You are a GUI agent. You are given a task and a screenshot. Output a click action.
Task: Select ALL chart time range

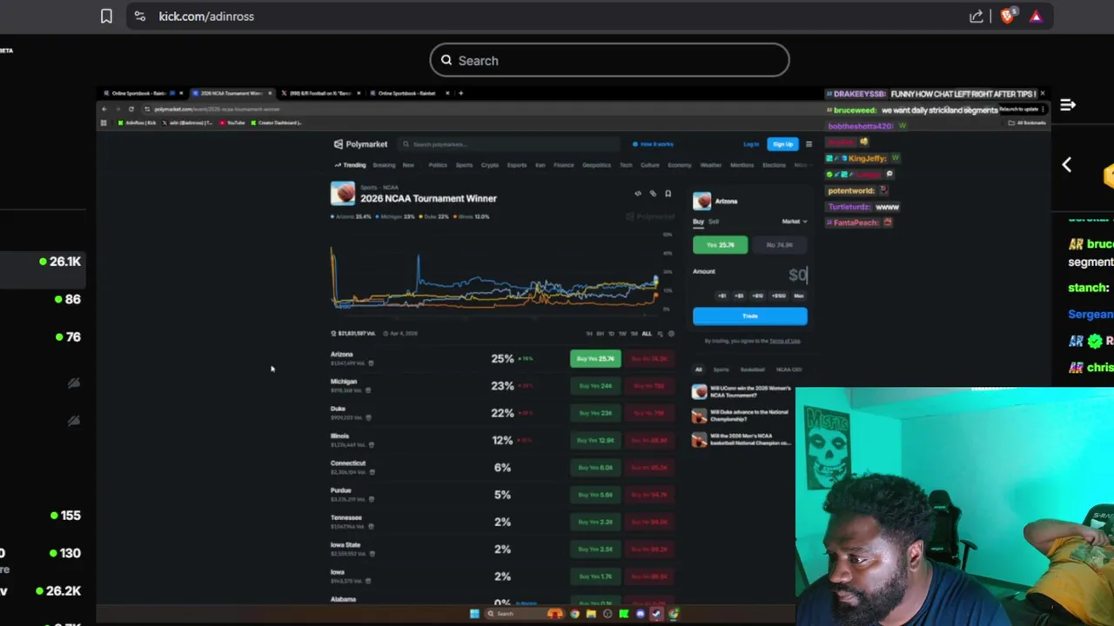[x=646, y=334]
